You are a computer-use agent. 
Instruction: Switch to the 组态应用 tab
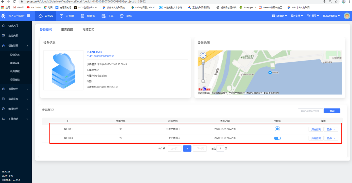67,30
